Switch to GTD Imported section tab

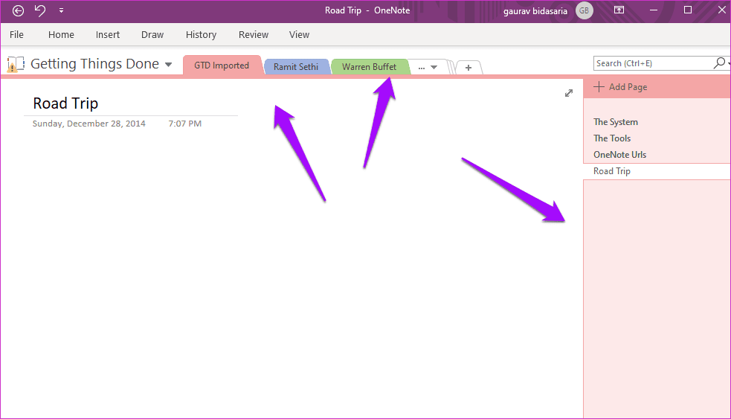tap(222, 65)
